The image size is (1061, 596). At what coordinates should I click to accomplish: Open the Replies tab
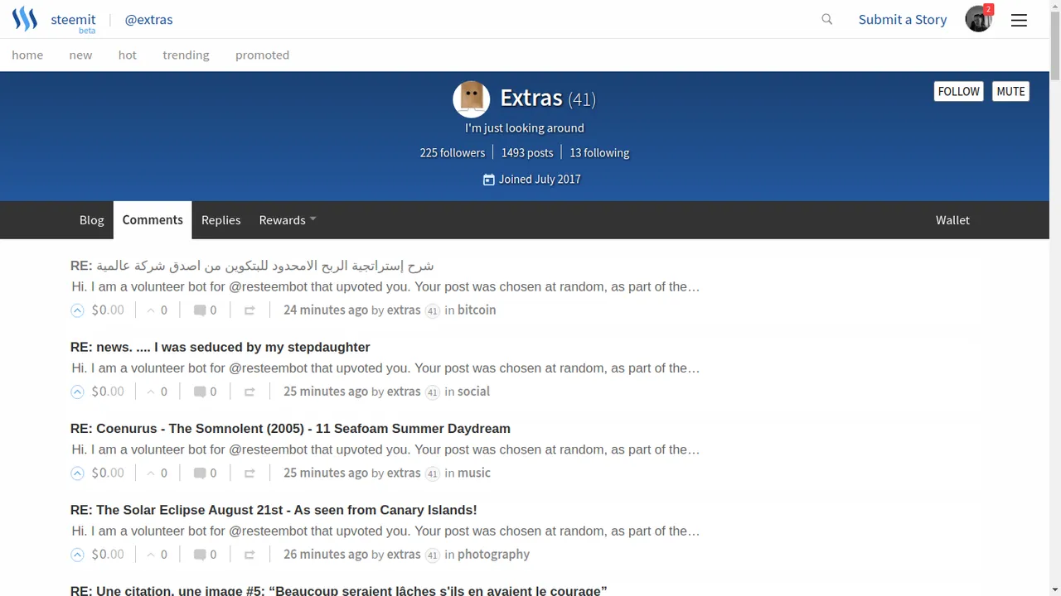pyautogui.click(x=220, y=220)
